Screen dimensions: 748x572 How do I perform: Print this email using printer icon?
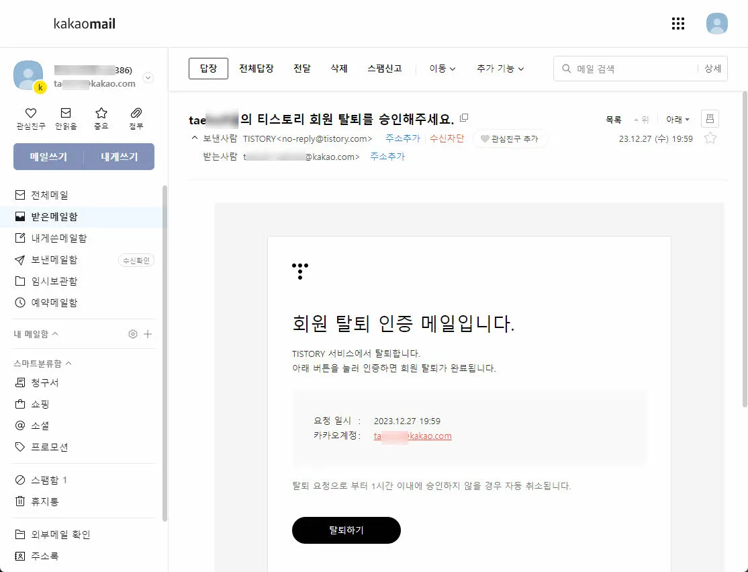[x=710, y=118]
